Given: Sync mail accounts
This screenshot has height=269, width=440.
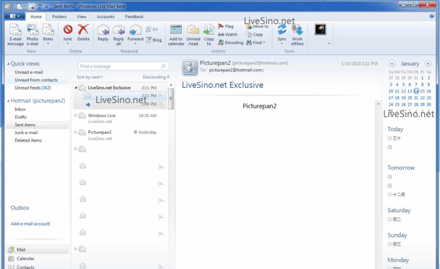Looking at the screenshot, I should 282,35.
